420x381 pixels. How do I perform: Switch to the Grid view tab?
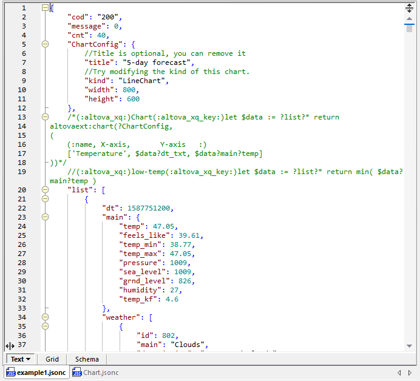click(52, 359)
